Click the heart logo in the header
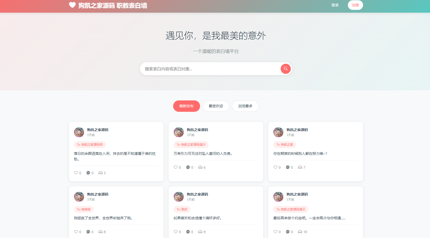430x238 pixels. [72, 5]
